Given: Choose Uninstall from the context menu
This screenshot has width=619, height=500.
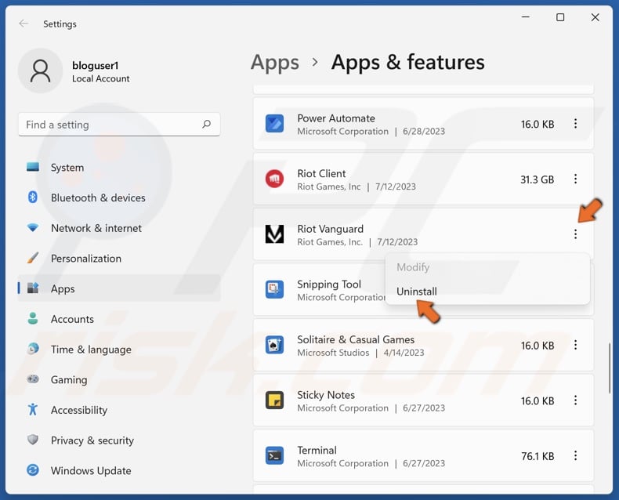Looking at the screenshot, I should [417, 292].
